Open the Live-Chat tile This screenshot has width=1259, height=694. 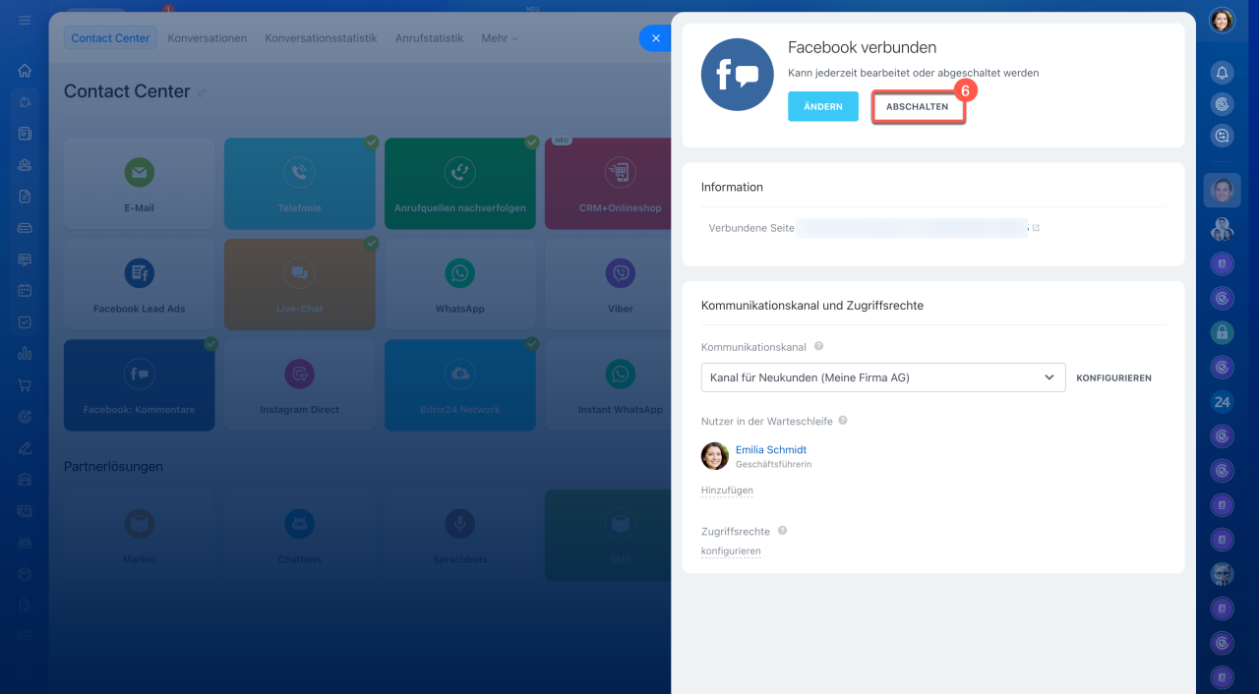[299, 285]
